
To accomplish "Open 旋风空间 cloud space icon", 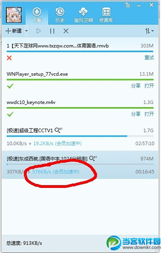I will pyautogui.click(x=83, y=16).
